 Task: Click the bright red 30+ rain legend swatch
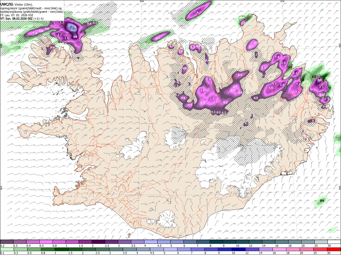(334, 249)
